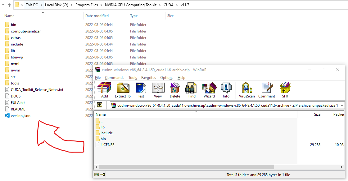Expand the chevron after Local Disk (C:)
Screen dimensions: 348x181
tap(72, 5)
